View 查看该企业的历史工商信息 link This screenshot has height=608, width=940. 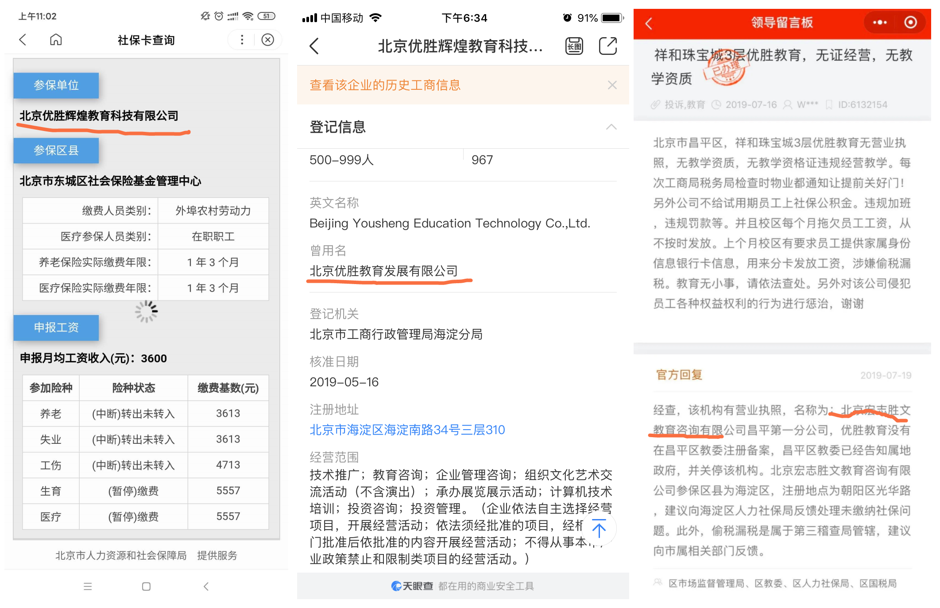pos(385,85)
